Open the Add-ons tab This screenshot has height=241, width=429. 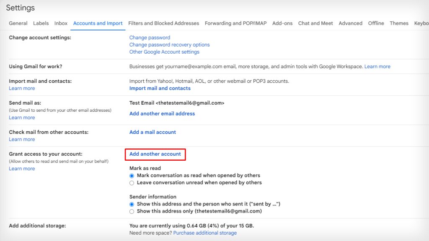point(283,23)
